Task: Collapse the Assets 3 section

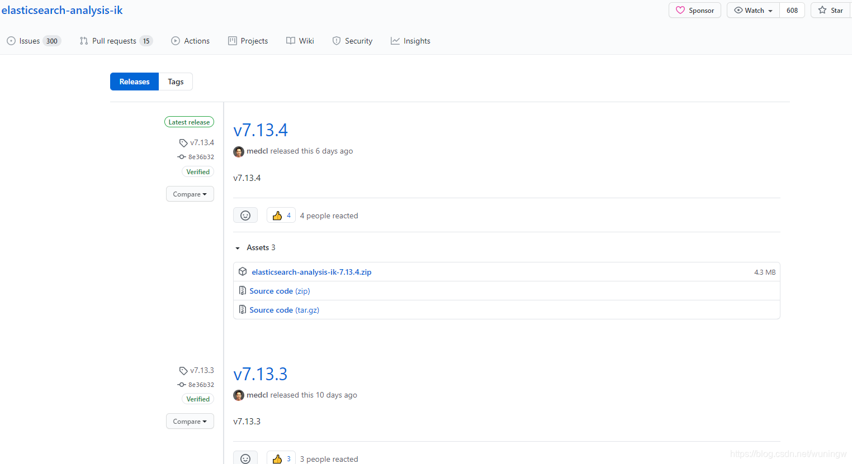Action: click(x=255, y=247)
